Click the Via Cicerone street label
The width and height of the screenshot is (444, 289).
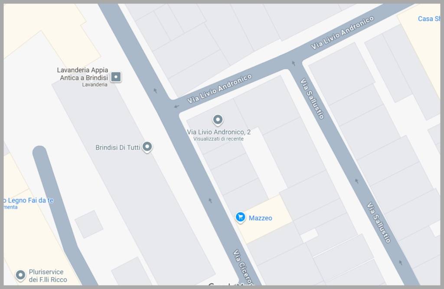243,267
